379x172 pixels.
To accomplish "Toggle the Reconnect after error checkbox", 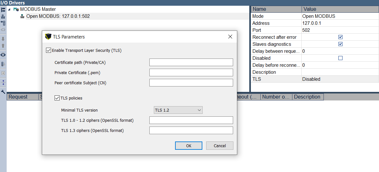I will coord(340,37).
